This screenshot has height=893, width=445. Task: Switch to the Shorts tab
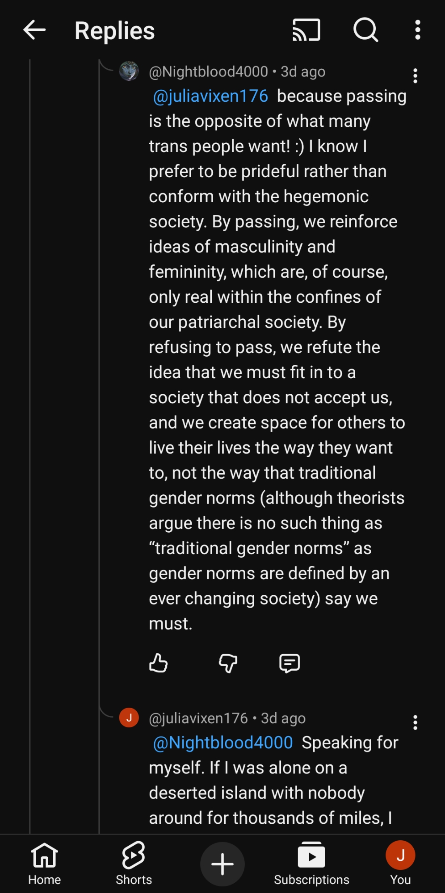tap(134, 863)
